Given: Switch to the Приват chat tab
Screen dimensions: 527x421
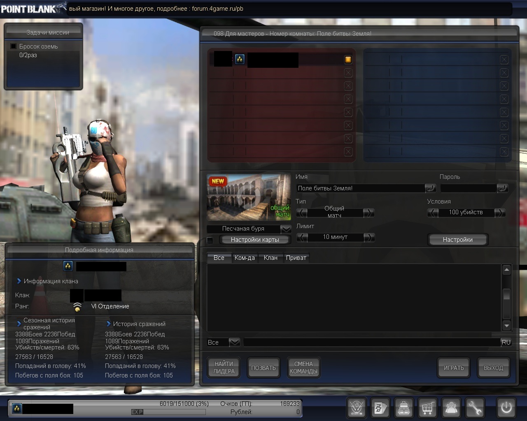Looking at the screenshot, I should [296, 258].
